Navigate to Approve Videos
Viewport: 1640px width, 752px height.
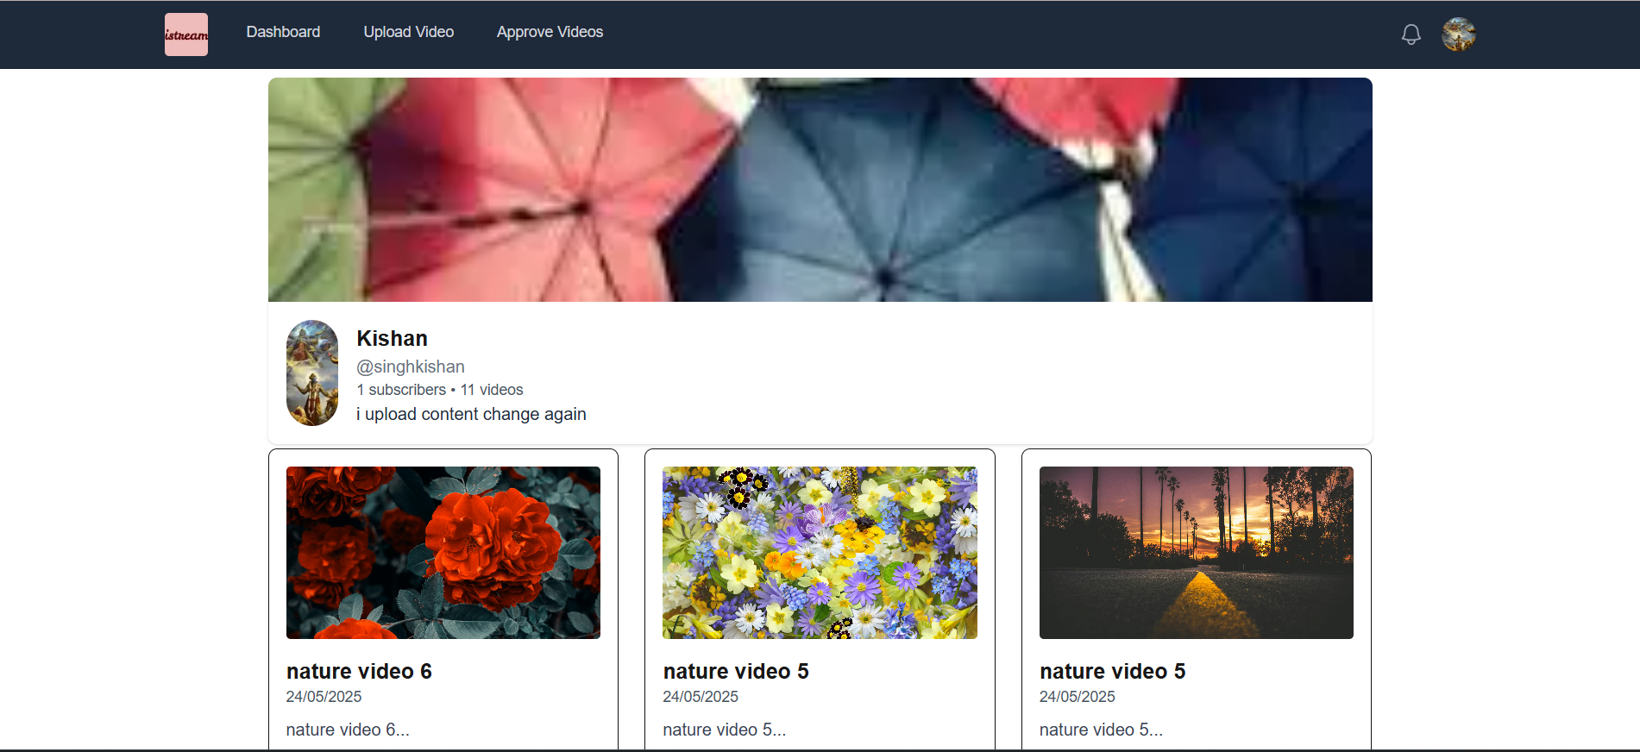click(x=550, y=32)
